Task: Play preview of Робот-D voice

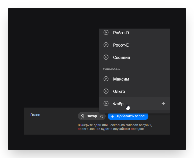Action: point(106,33)
